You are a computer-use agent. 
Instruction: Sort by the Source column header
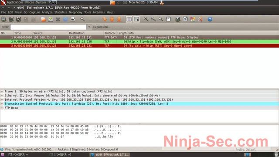tap(51, 33)
